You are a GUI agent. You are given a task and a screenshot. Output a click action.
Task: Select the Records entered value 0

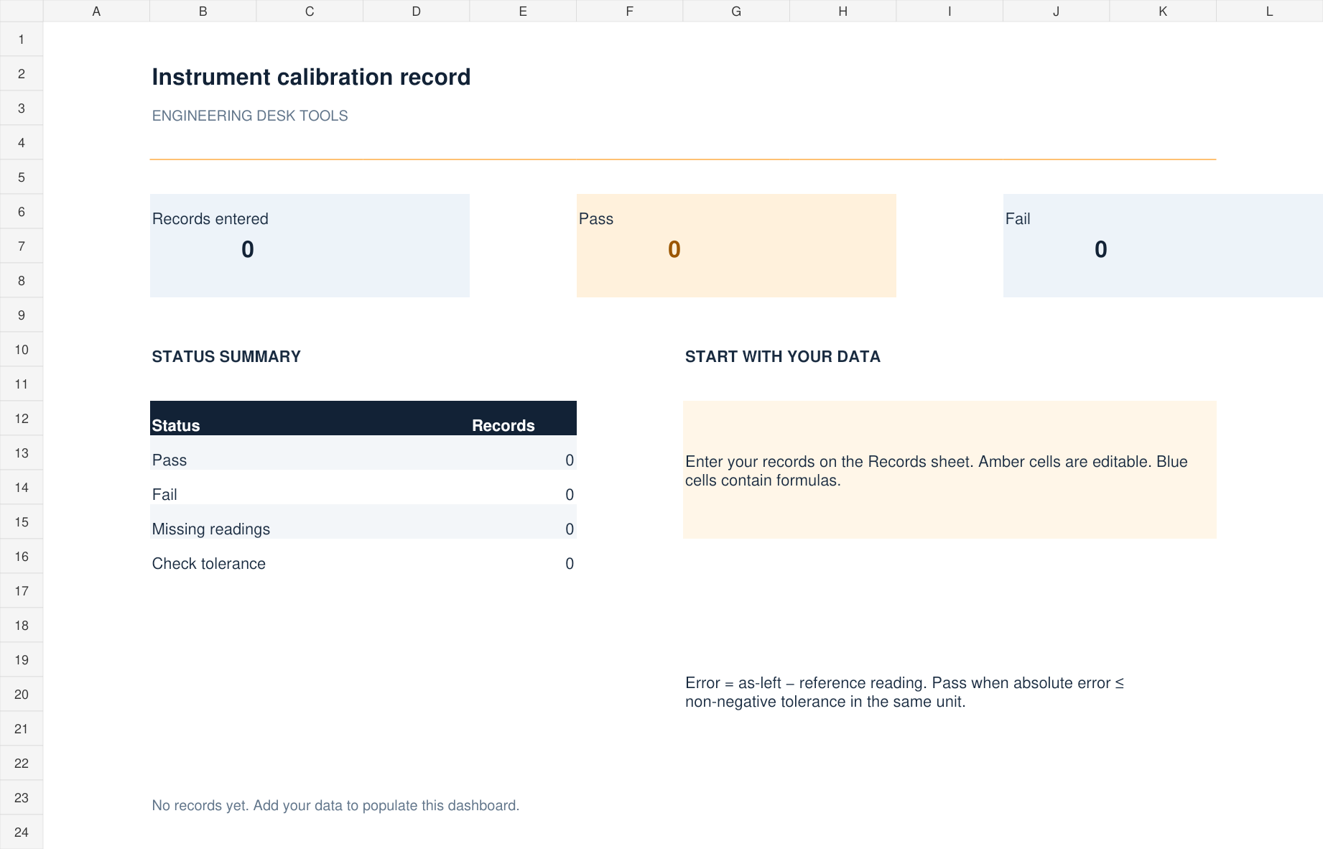point(248,249)
